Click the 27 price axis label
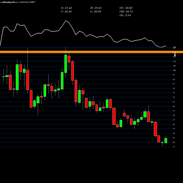Screen dimensions: 183x183 tap(174, 138)
